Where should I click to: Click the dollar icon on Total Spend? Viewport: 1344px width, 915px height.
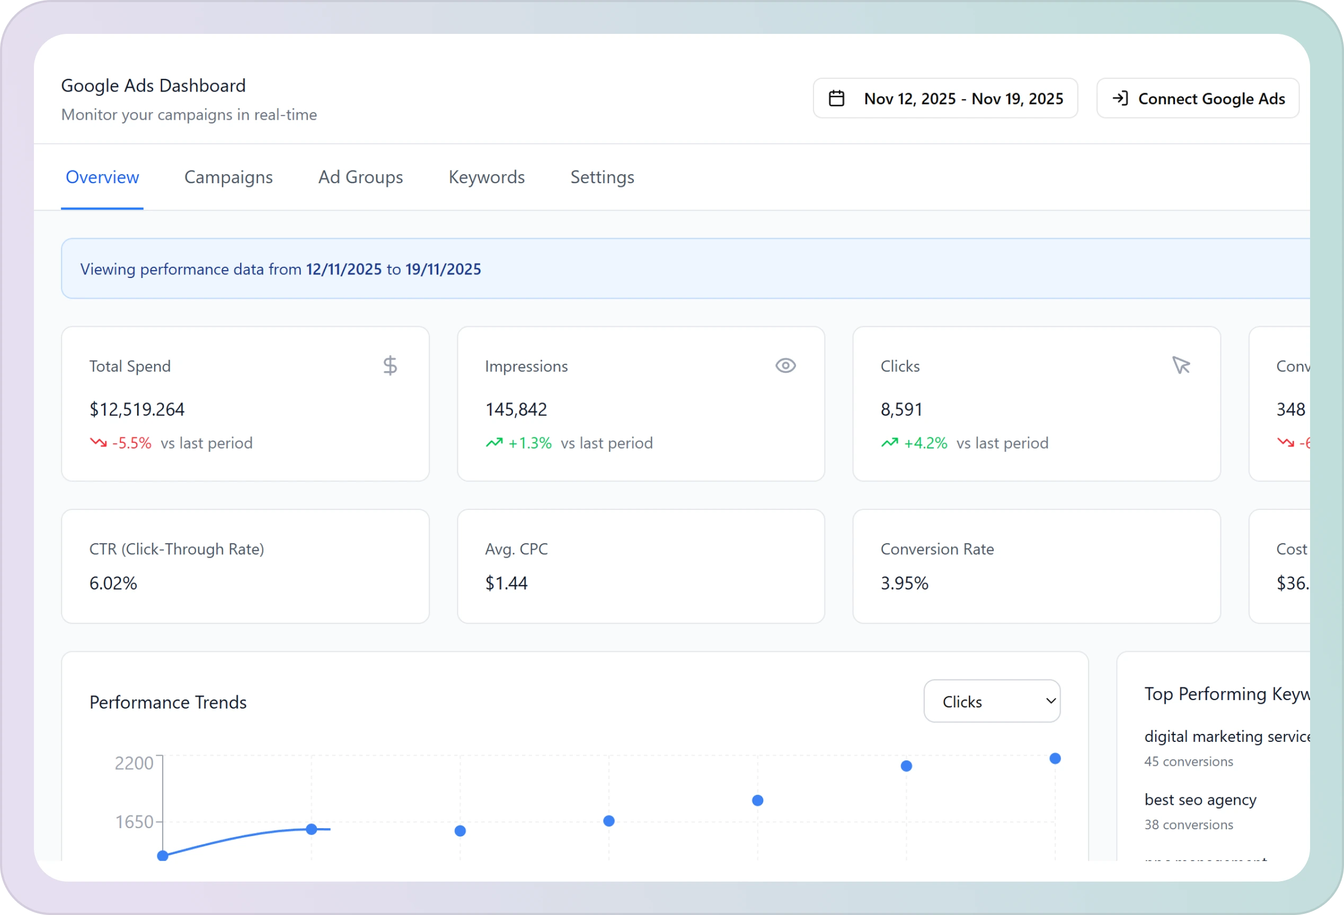(x=390, y=366)
